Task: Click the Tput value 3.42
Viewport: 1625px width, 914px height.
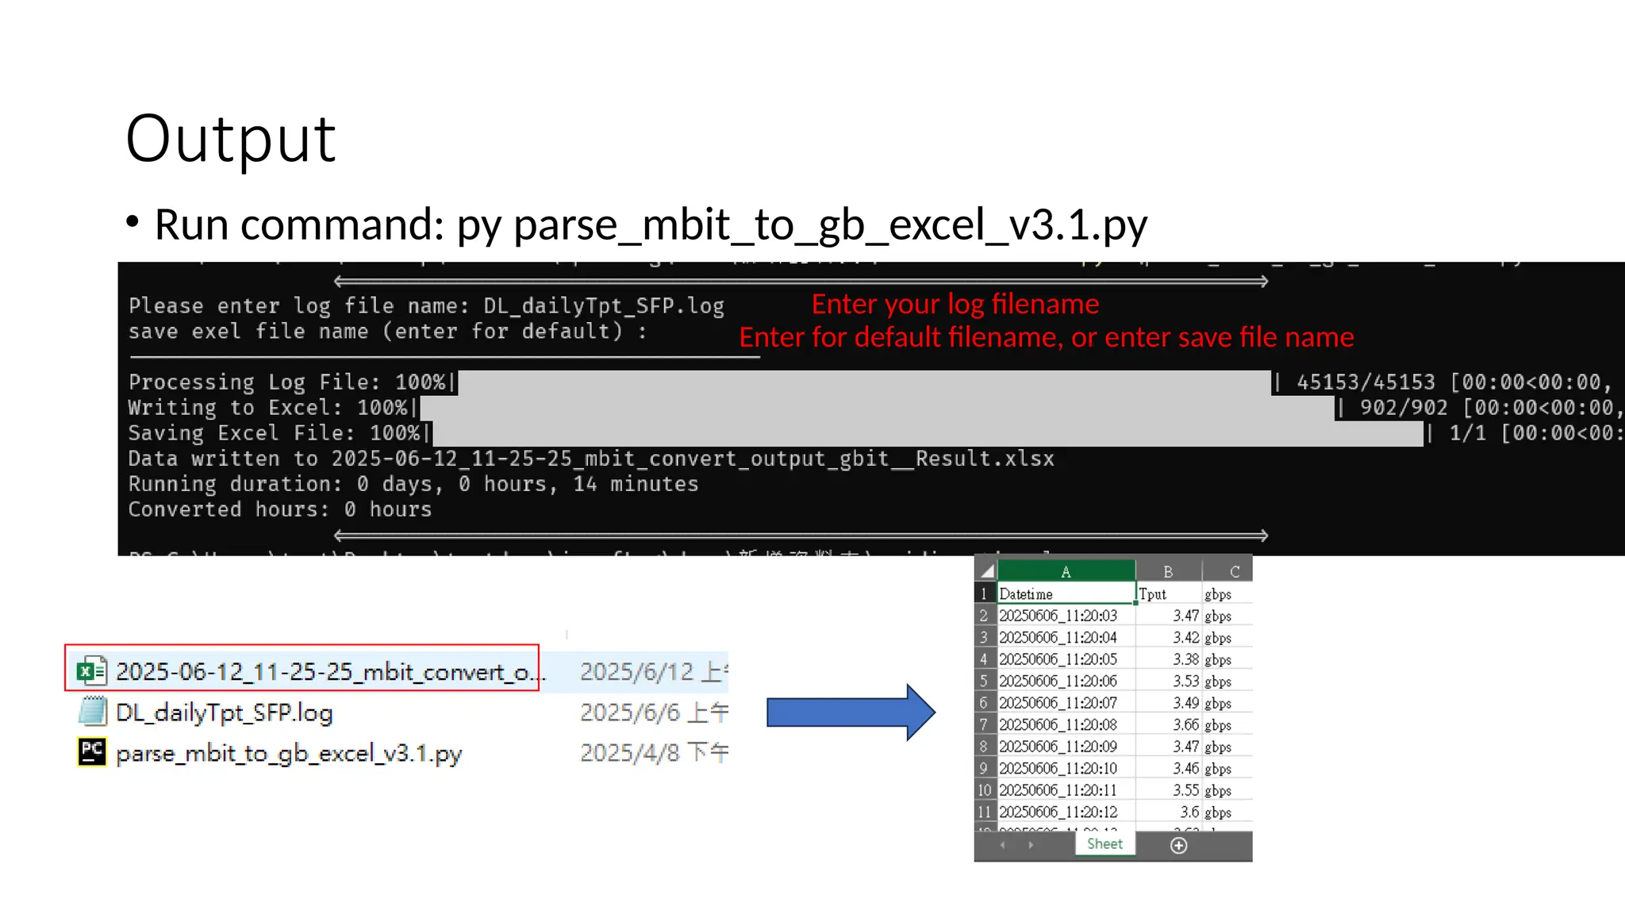Action: (x=1169, y=637)
